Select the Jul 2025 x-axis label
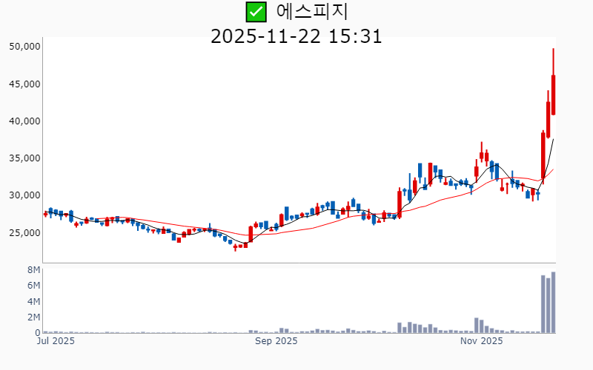This screenshot has width=593, height=370. [56, 341]
